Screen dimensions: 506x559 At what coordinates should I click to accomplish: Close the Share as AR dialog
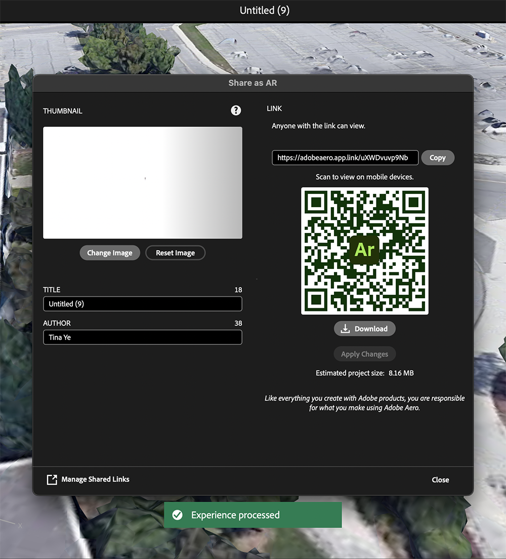tap(440, 480)
